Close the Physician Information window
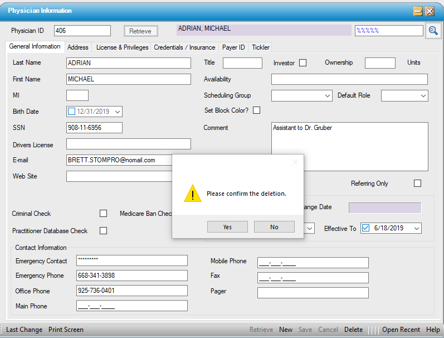This screenshot has width=444, height=338. 430,11
